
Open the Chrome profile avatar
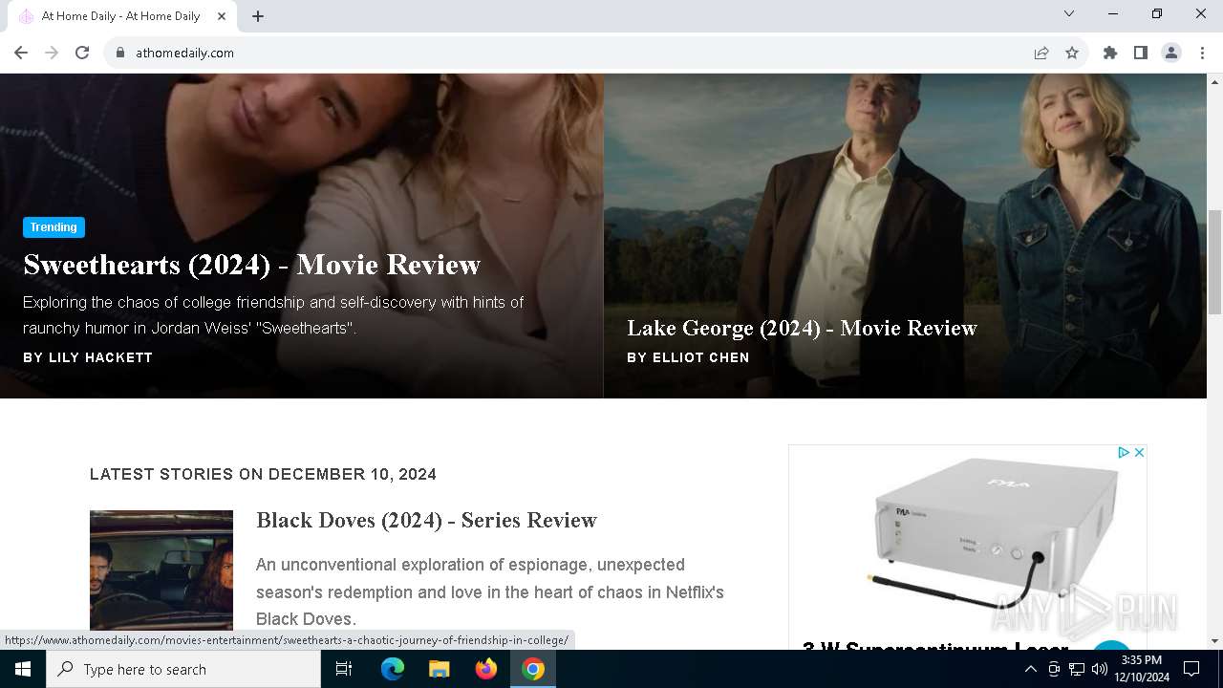click(1171, 53)
